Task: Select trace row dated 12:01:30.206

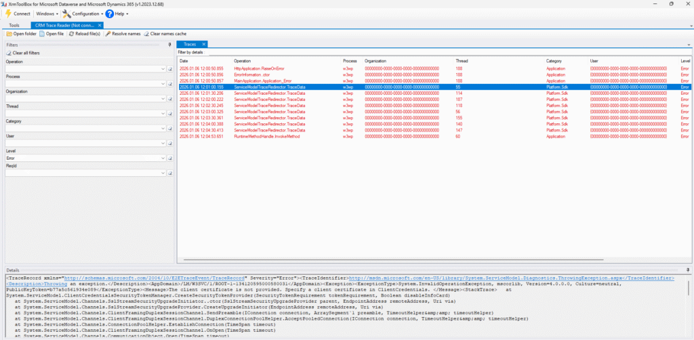Action: [434, 93]
